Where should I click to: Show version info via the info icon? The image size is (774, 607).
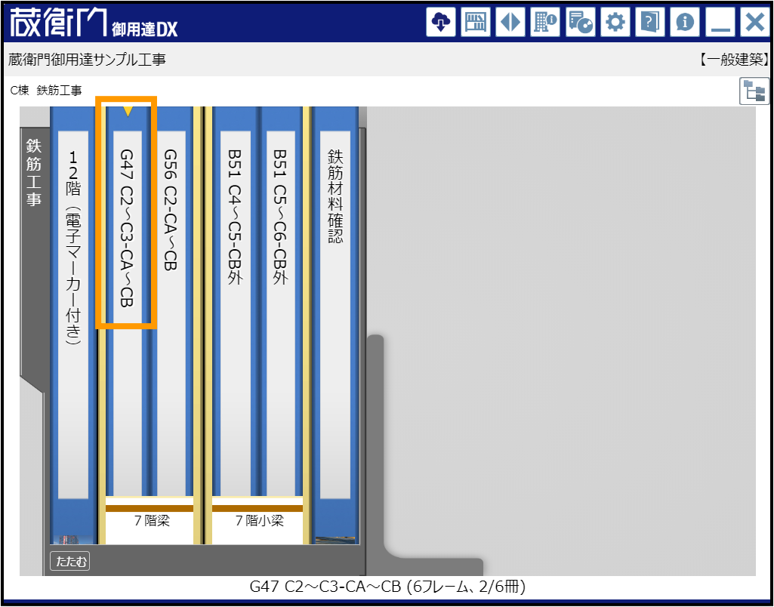pyautogui.click(x=683, y=22)
